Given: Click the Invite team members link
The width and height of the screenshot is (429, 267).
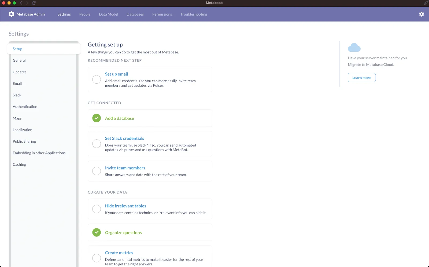Looking at the screenshot, I should click(125, 168).
